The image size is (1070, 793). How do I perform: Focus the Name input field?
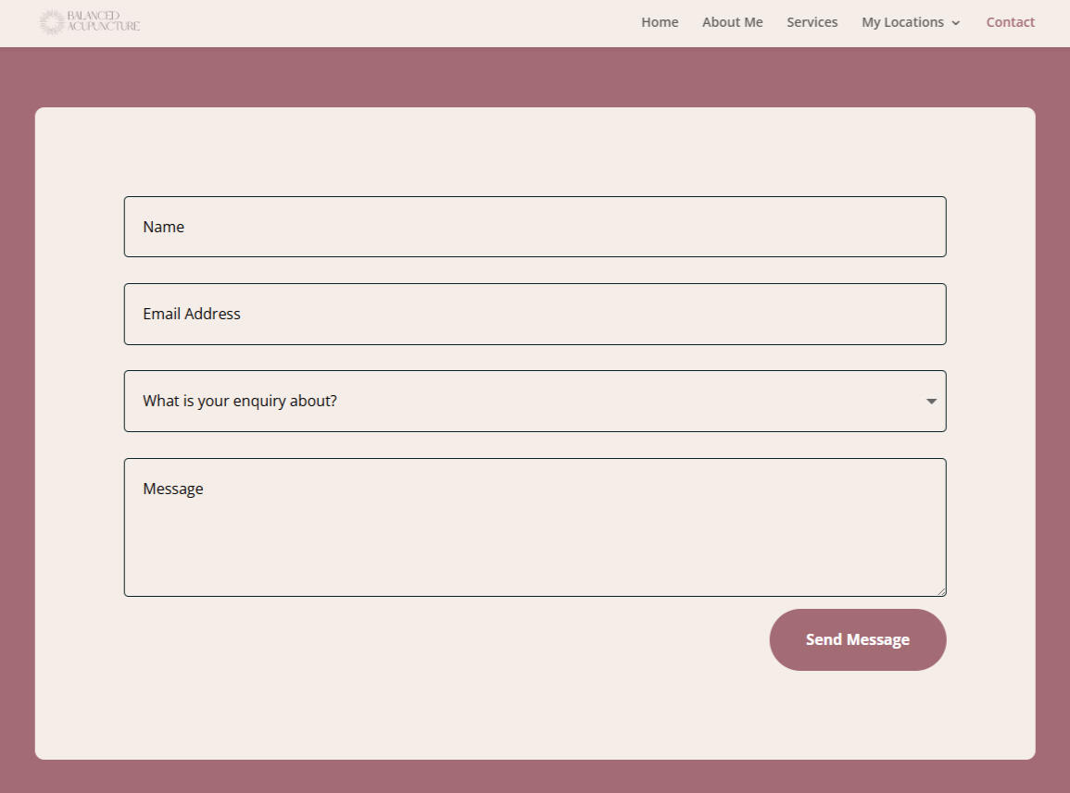pos(535,227)
